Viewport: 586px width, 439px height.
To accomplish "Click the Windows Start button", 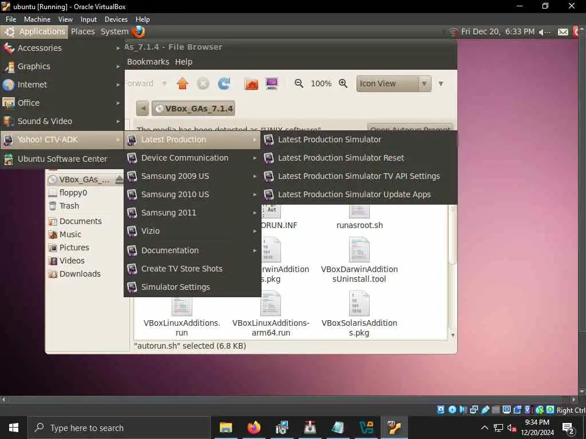I will point(14,428).
